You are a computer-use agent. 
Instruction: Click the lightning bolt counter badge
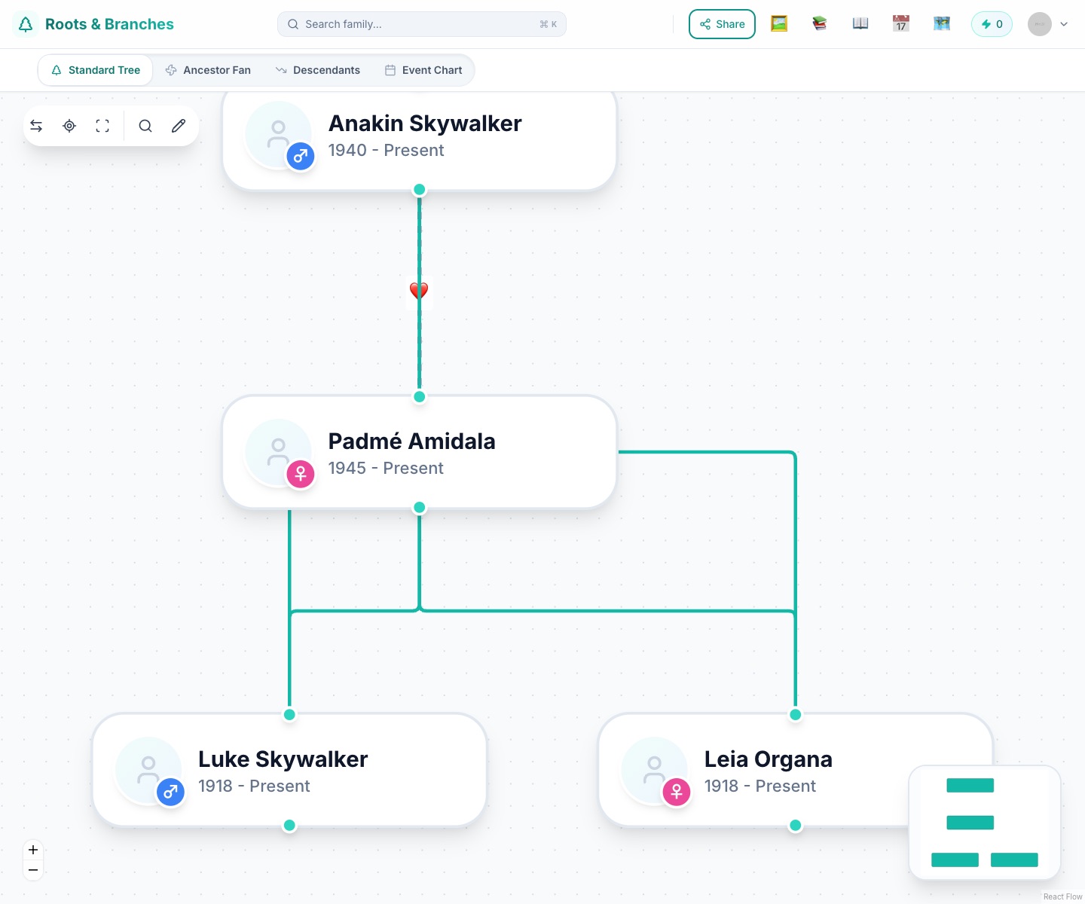tap(992, 24)
